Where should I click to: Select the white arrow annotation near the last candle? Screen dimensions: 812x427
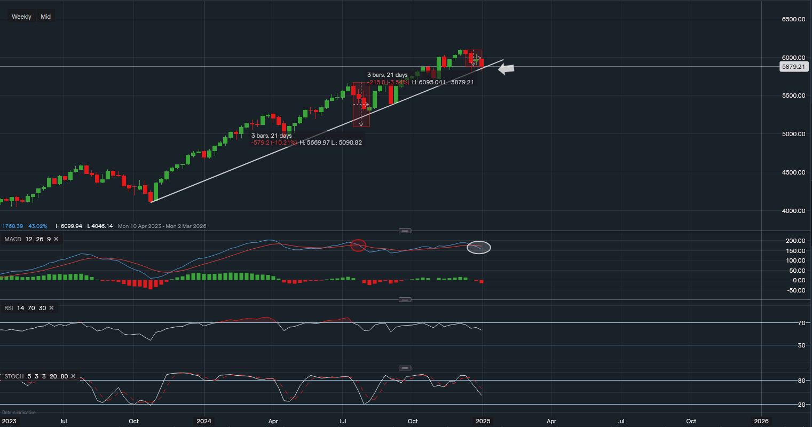click(x=506, y=68)
